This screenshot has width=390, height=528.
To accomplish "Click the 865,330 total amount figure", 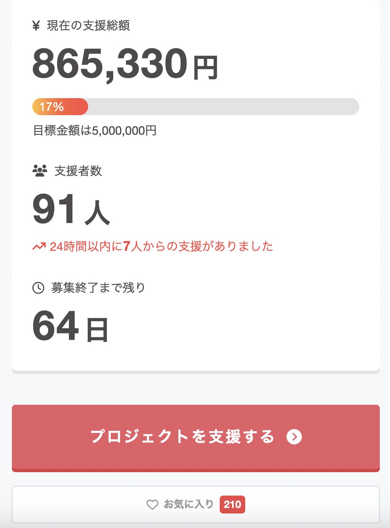I will 109,64.
